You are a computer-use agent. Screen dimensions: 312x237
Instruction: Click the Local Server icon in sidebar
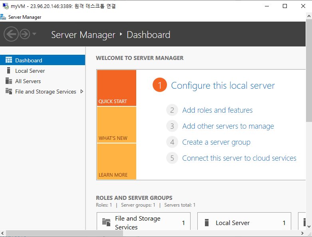(x=8, y=70)
